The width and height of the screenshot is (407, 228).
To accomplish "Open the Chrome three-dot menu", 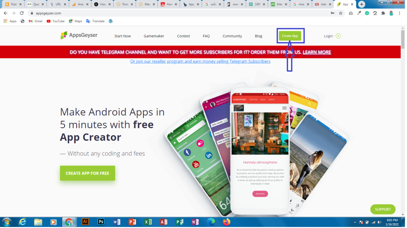I will click(399, 13).
